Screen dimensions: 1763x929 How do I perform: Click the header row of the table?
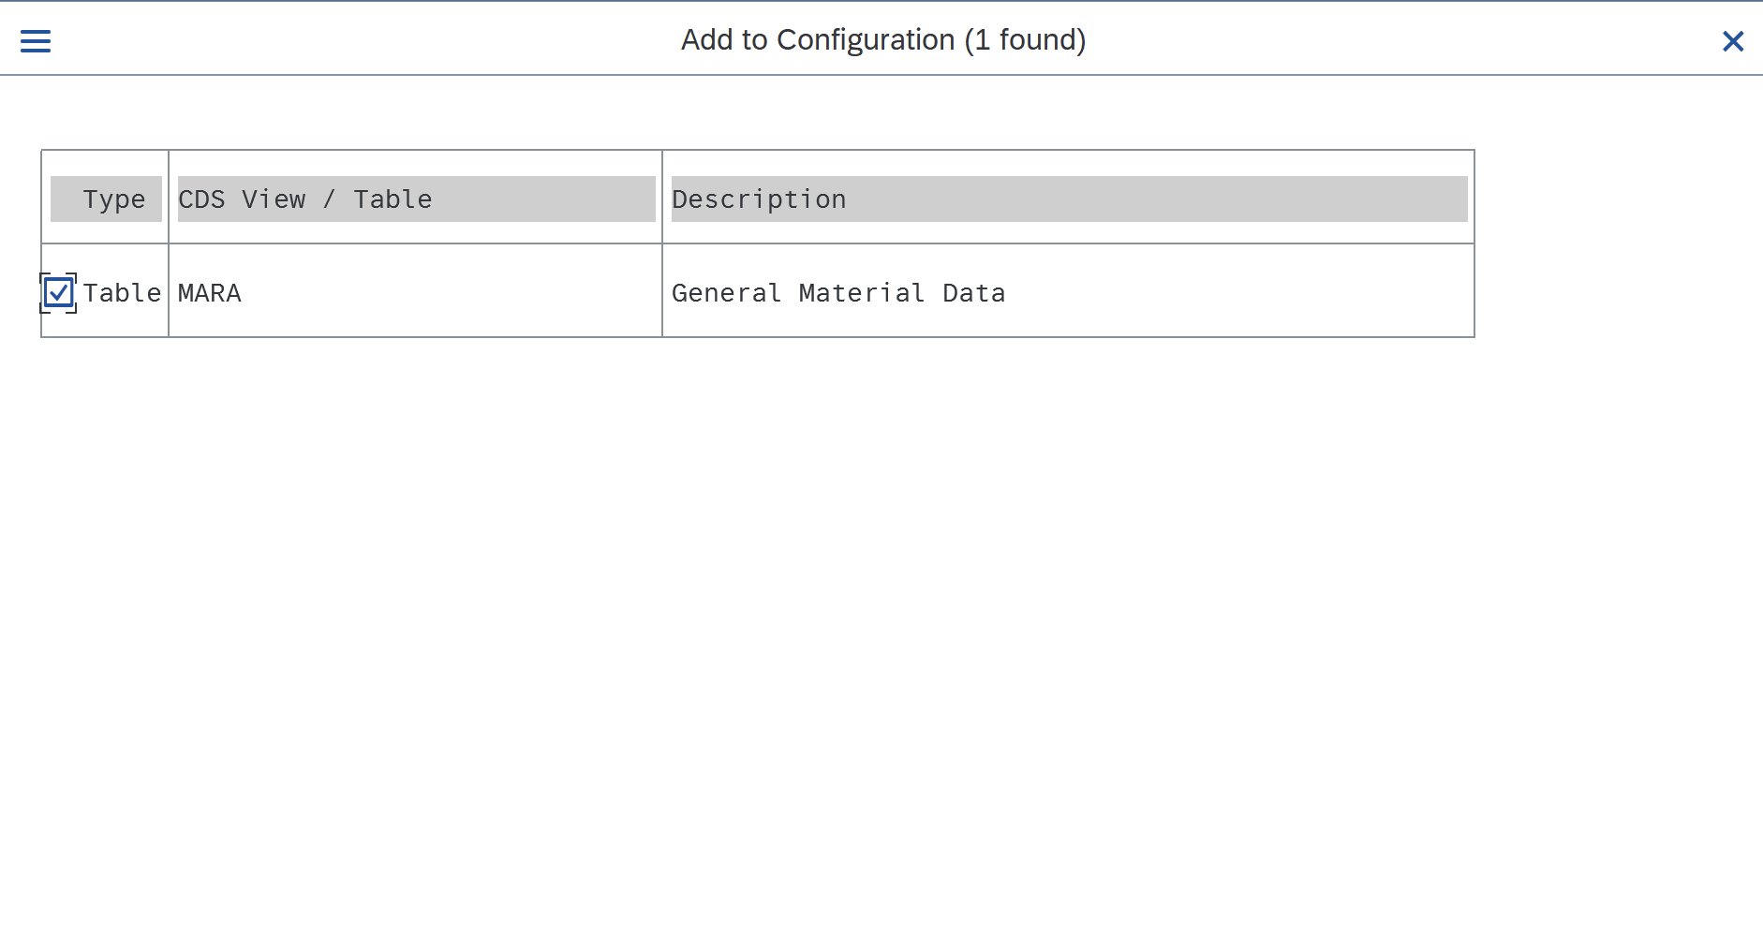click(x=749, y=199)
